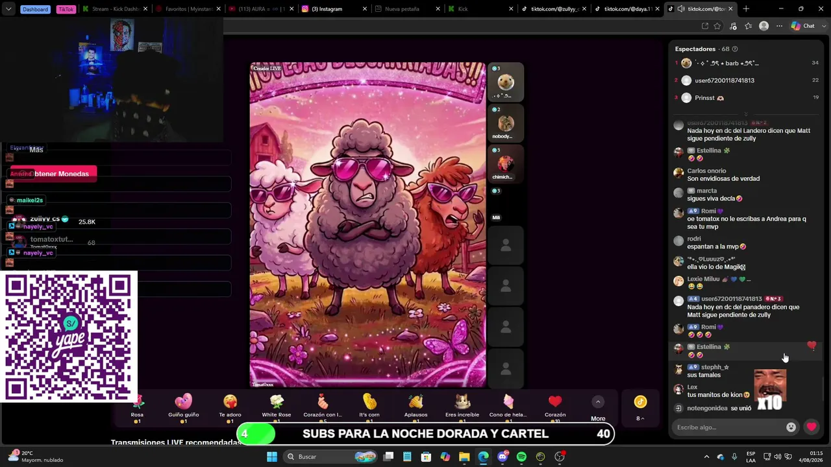Image resolution: width=831 pixels, height=467 pixels.
Task: Send the Corazón gift
Action: [555, 408]
